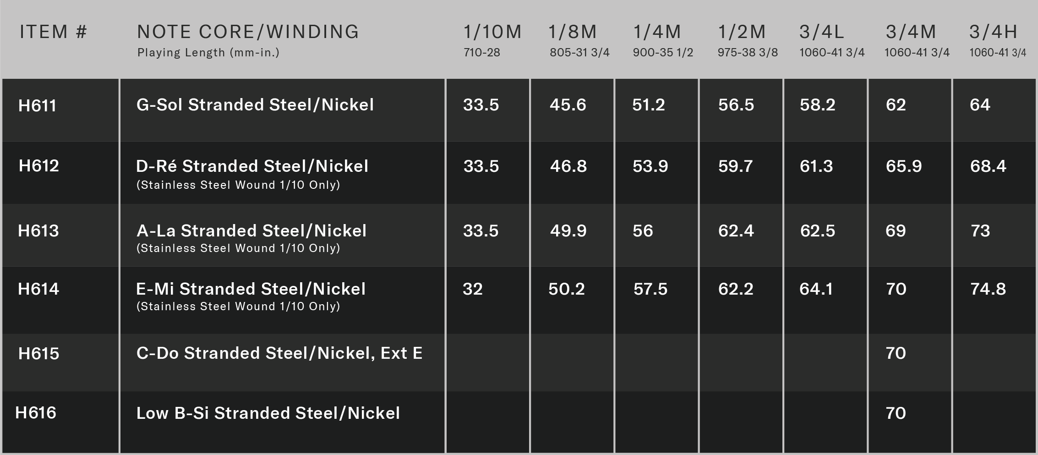Select E-Mi Stranded Steel/Nickel description
The image size is (1038, 455).
point(251,289)
